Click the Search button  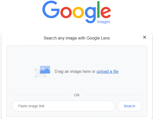(x=130, y=106)
